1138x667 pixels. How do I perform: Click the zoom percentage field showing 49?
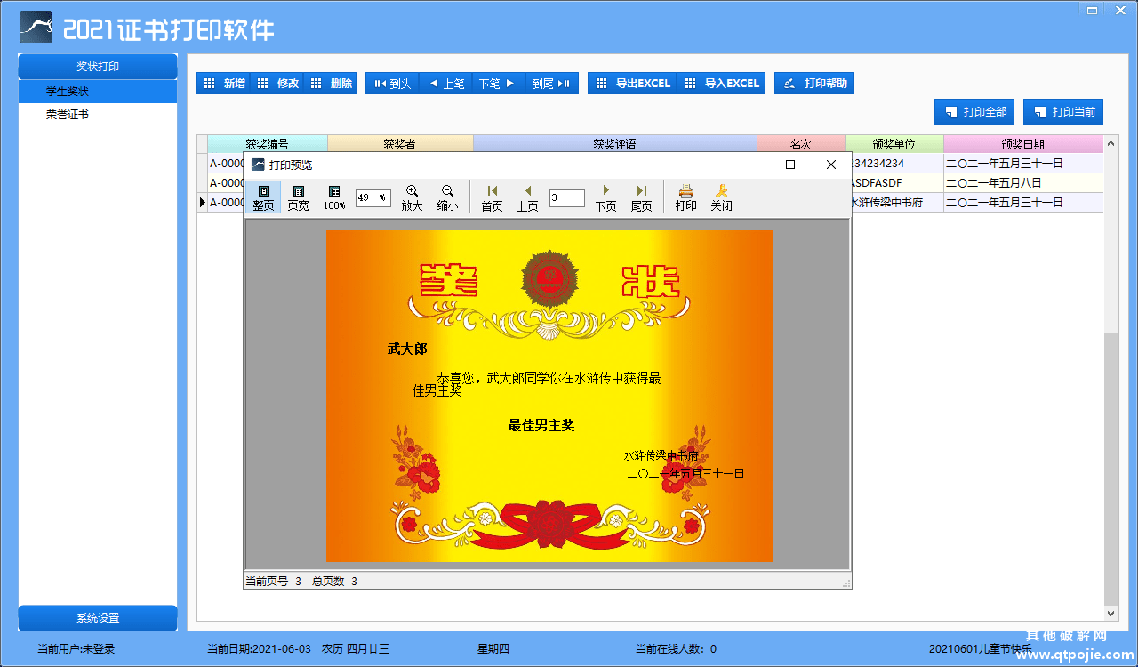[x=373, y=198]
